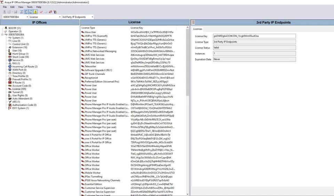Image resolution: width=334 pixels, height=196 pixels.
Task: Click the Line (0) tree icon
Action: [10, 41]
